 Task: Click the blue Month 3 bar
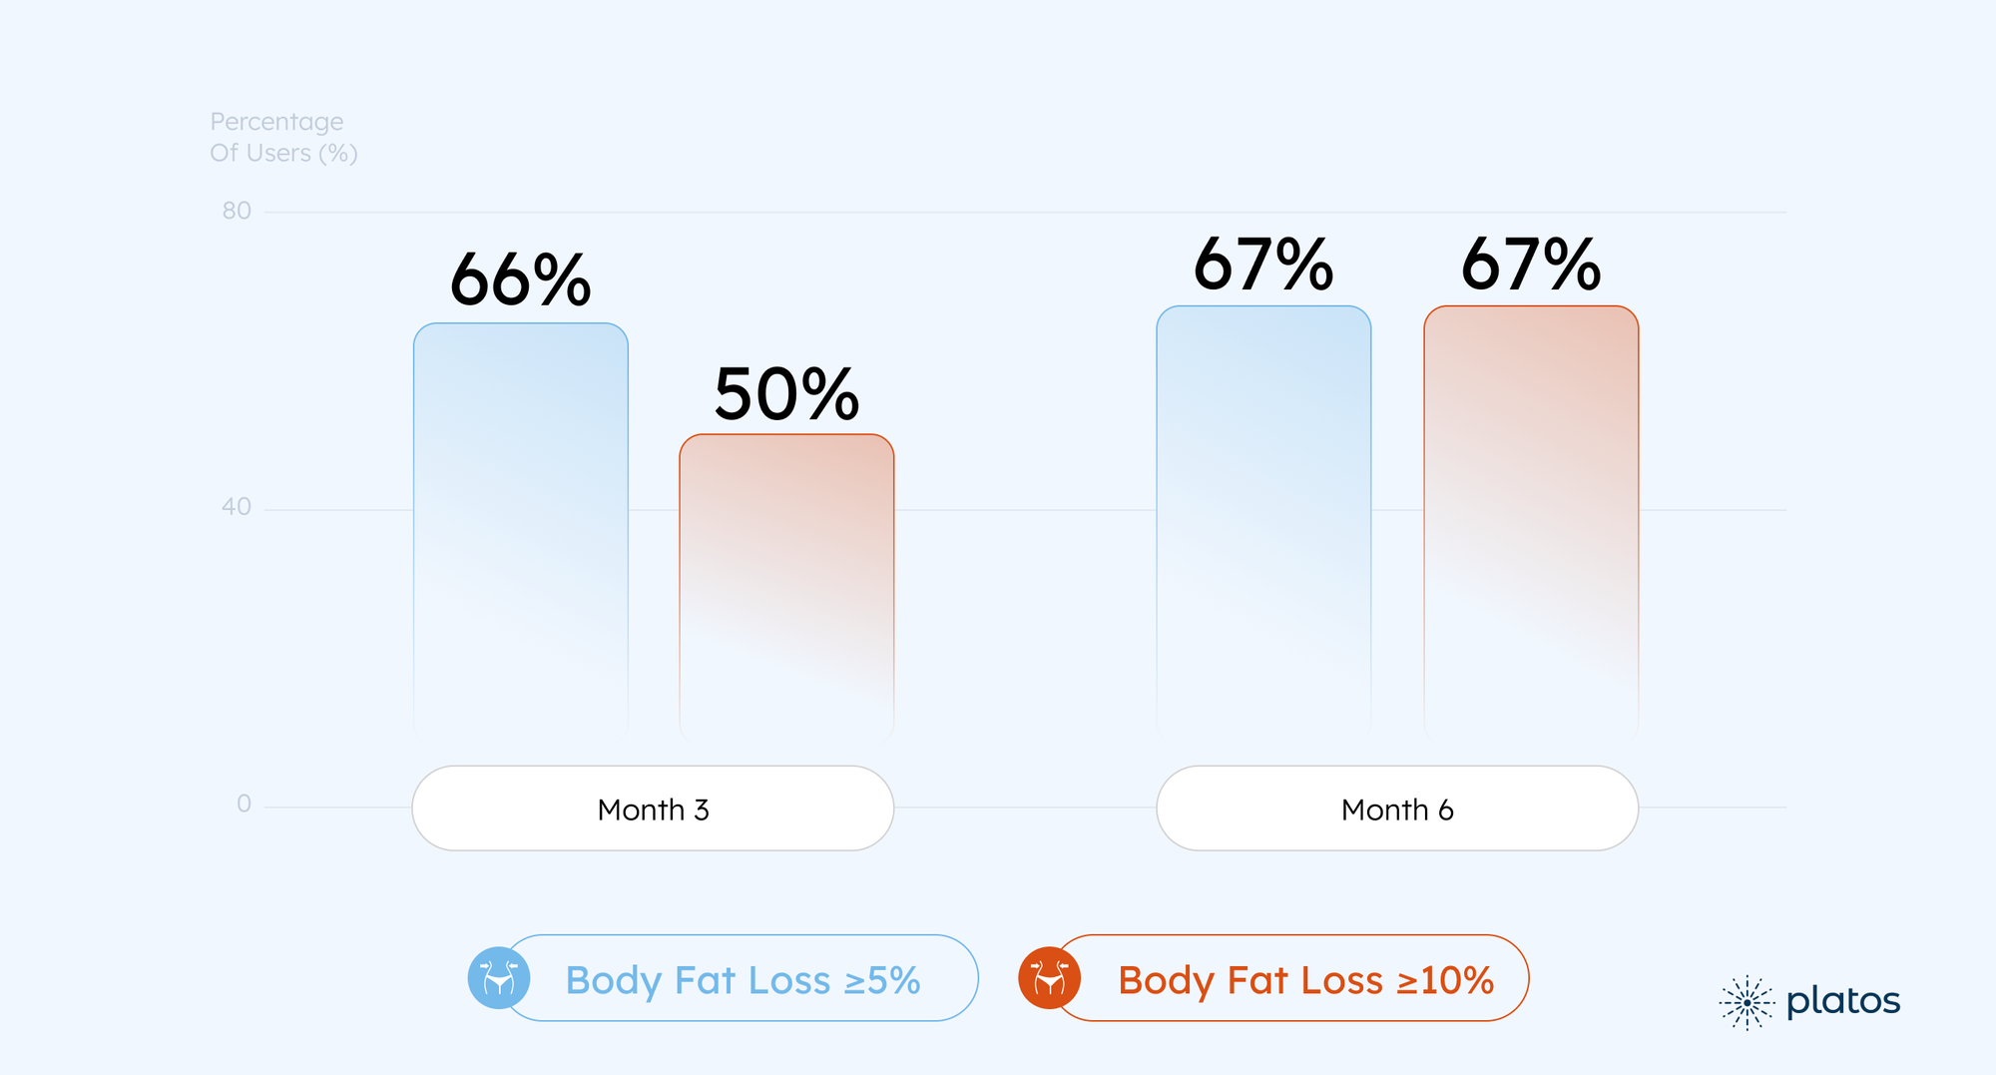tap(521, 529)
